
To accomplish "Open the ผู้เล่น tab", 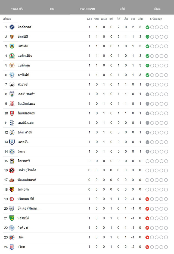I will (x=157, y=9).
